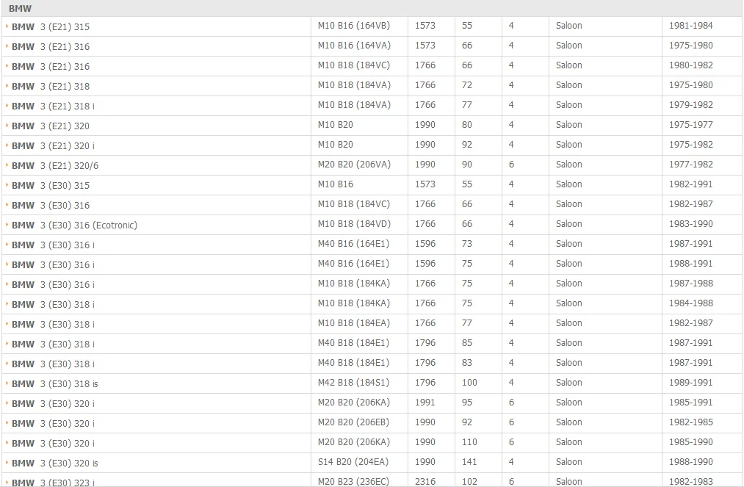Click the power value 80
744x487 pixels.
467,125
